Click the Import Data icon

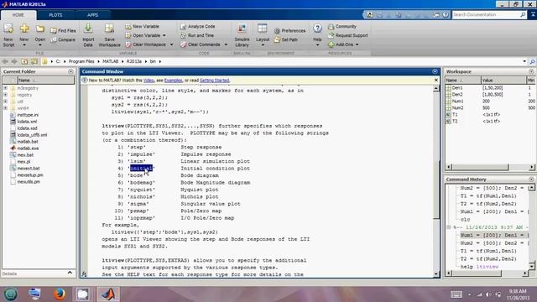pyautogui.click(x=88, y=29)
